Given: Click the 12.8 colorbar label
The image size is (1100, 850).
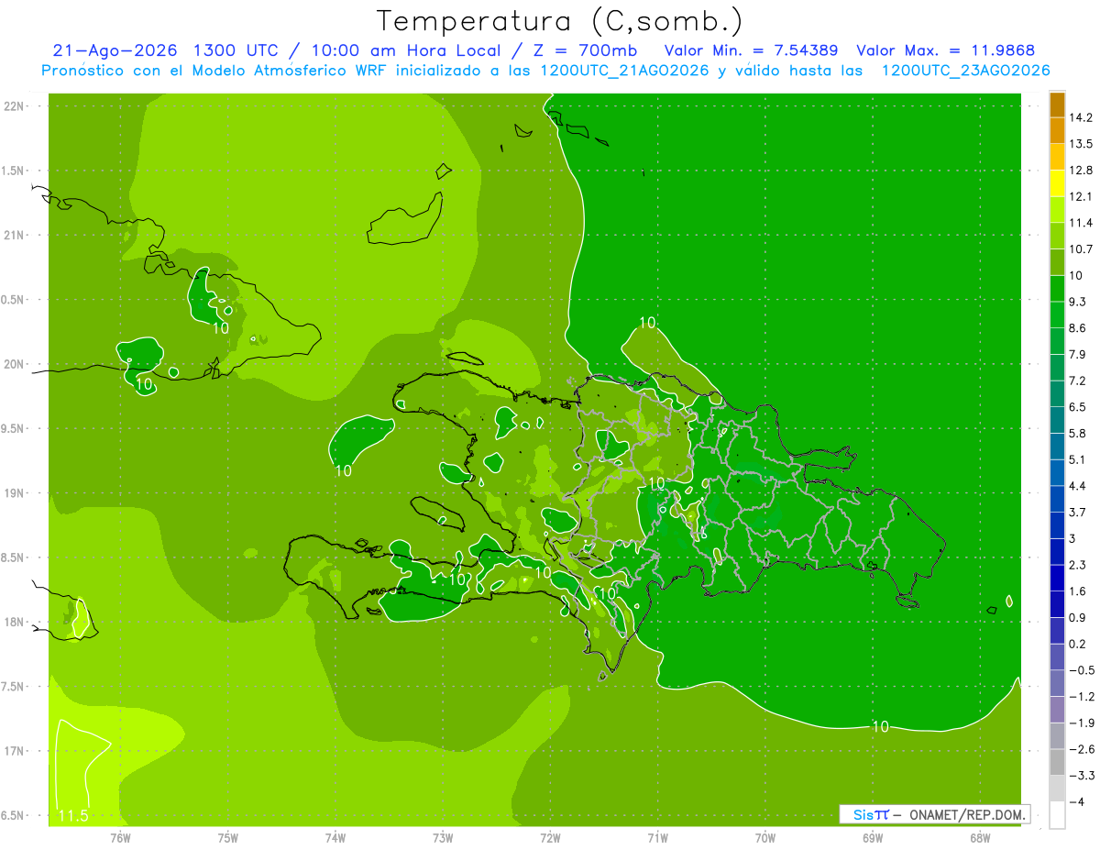Looking at the screenshot, I should pyautogui.click(x=1080, y=171).
